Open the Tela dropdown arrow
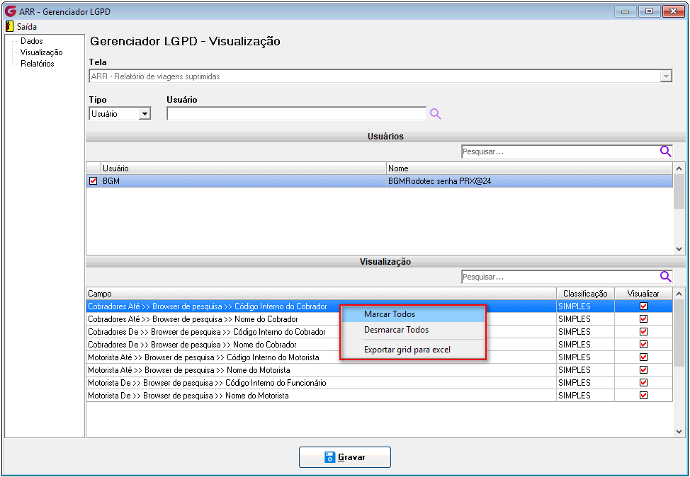The width and height of the screenshot is (690, 477). point(666,76)
